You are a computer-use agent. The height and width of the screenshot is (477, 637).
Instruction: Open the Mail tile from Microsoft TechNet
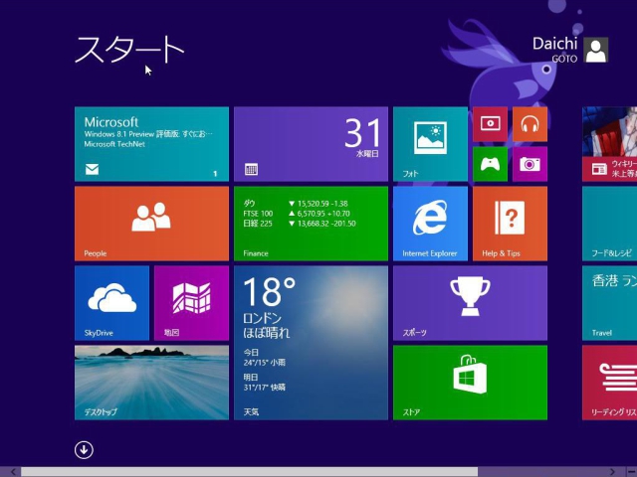[151, 144]
